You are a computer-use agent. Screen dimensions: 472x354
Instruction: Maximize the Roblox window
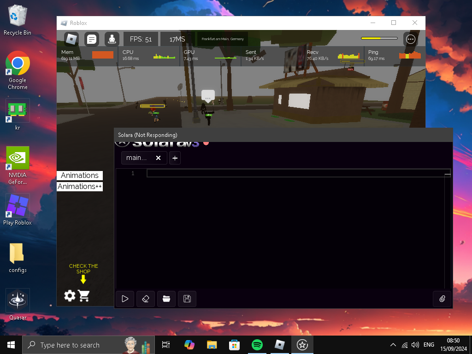pos(394,23)
